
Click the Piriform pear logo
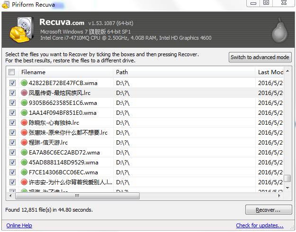coord(279,31)
